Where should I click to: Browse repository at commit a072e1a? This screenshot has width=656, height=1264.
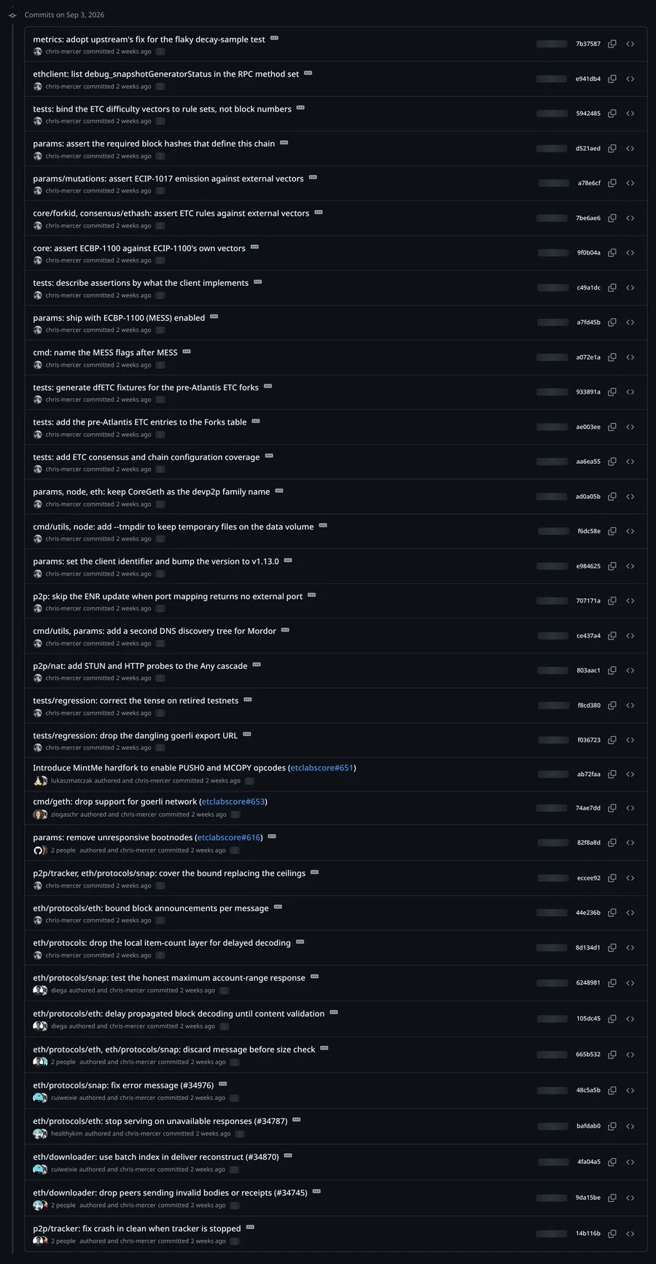coord(630,357)
